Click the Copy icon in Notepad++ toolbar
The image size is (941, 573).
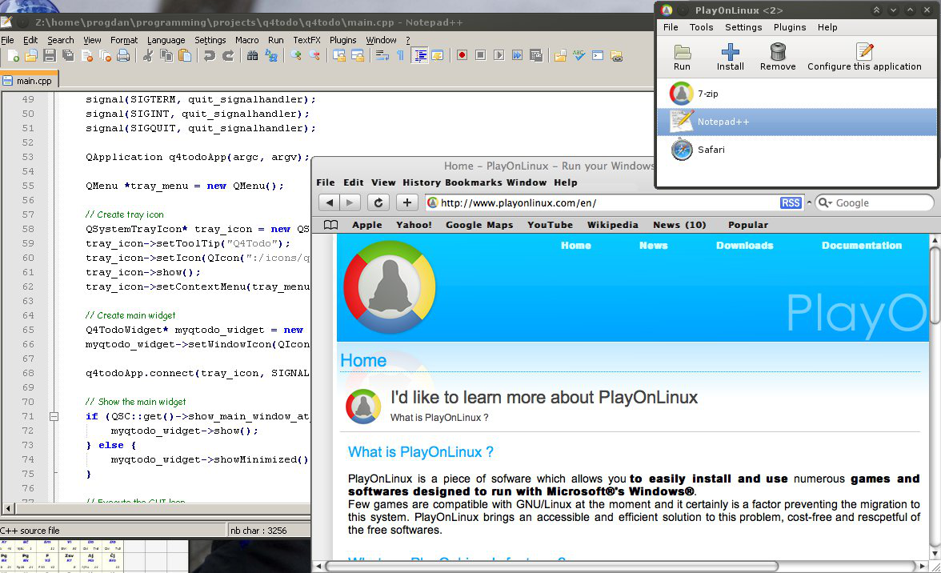pyautogui.click(x=166, y=56)
